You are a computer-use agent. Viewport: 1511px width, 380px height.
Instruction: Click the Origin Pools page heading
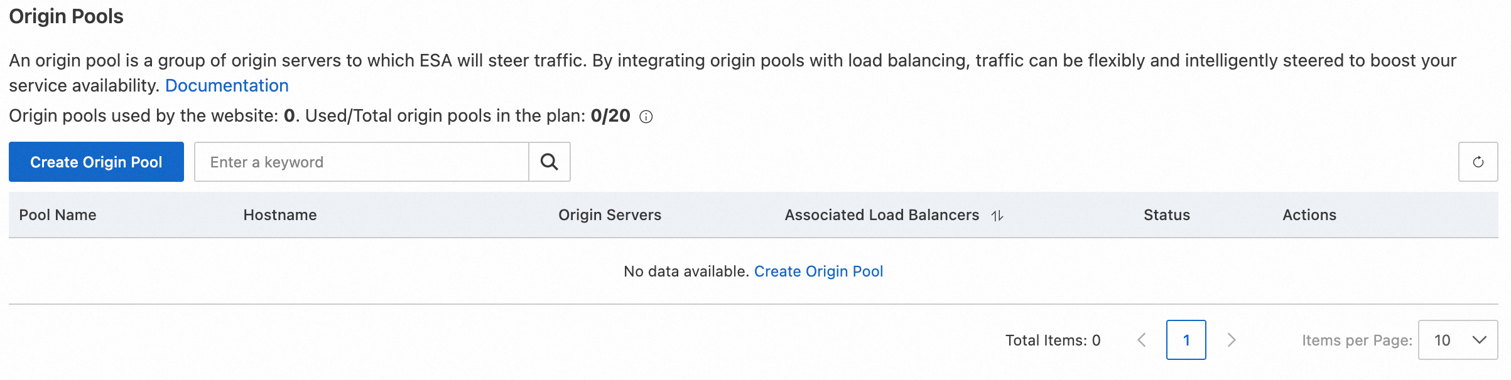67,16
